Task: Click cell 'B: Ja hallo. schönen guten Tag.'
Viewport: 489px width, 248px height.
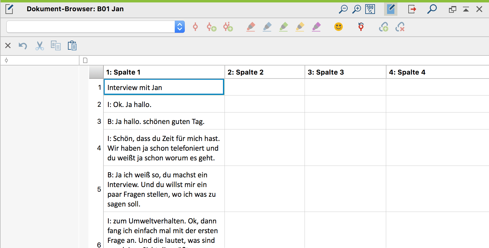Action: pyautogui.click(x=164, y=121)
